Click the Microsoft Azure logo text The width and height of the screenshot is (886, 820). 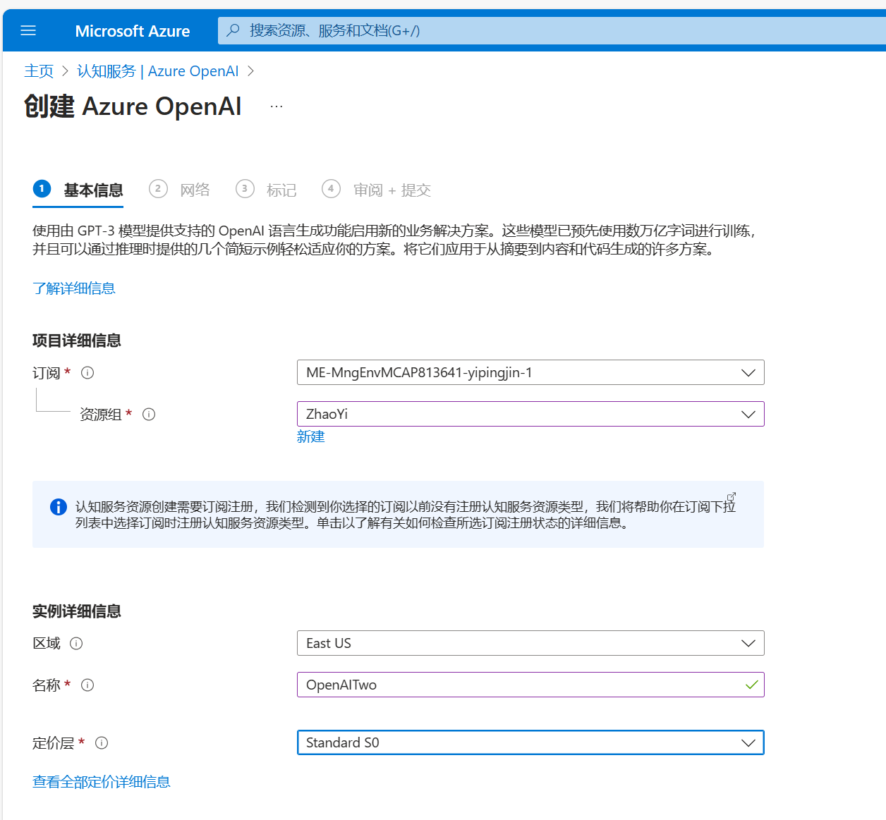[x=133, y=31]
